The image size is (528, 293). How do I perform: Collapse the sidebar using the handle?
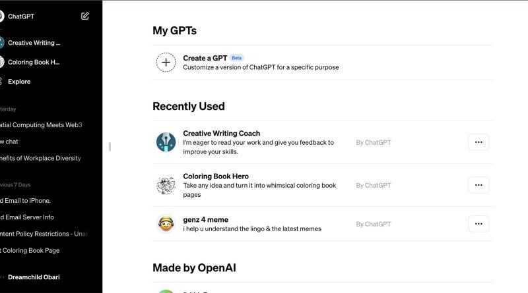pos(110,147)
